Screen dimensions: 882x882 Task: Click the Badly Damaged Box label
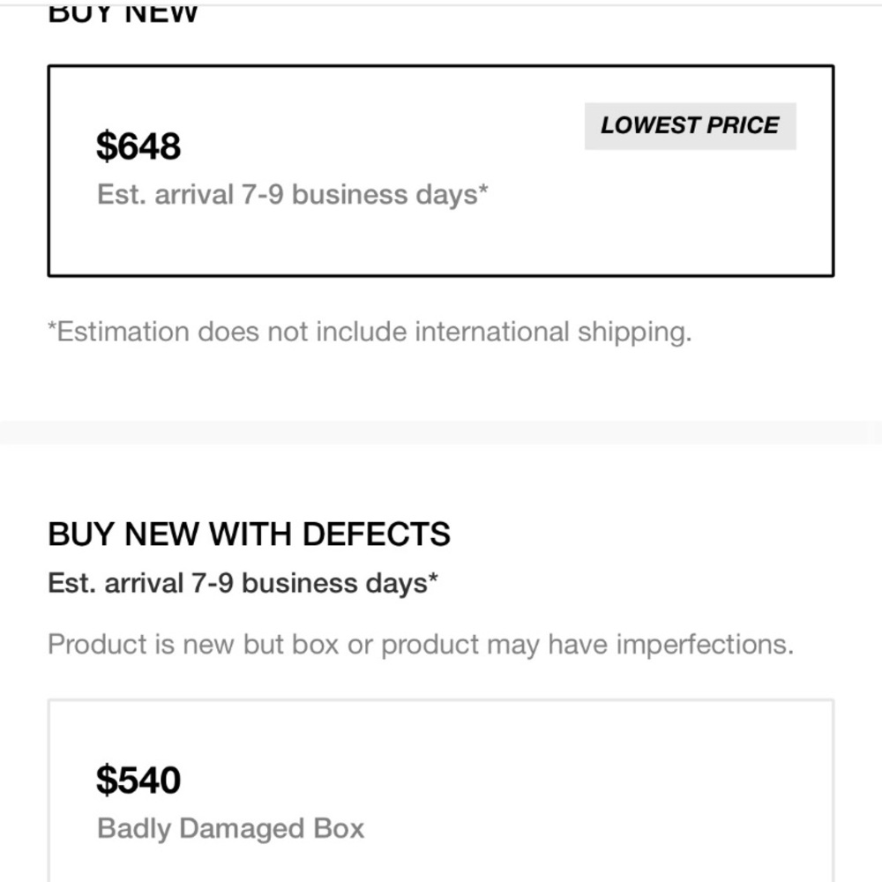pyautogui.click(x=230, y=829)
